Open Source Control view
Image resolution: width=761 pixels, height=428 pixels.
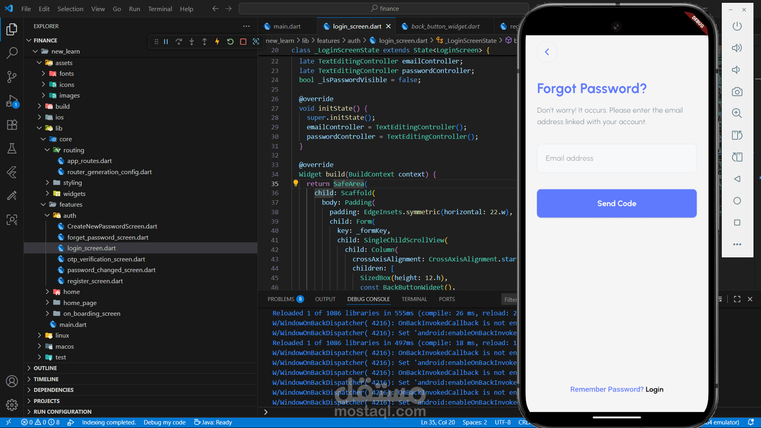click(x=12, y=77)
